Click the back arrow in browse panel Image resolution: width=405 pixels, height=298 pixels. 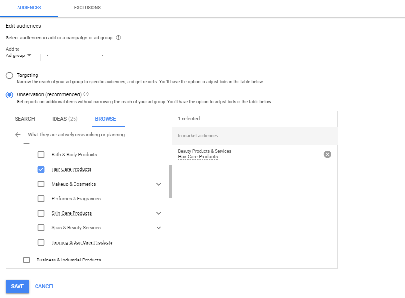[x=18, y=135]
